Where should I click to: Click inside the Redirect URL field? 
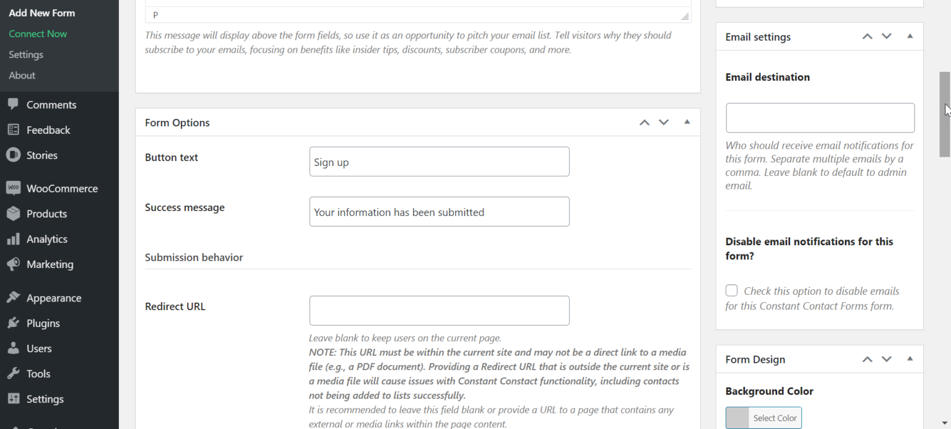[x=439, y=310]
